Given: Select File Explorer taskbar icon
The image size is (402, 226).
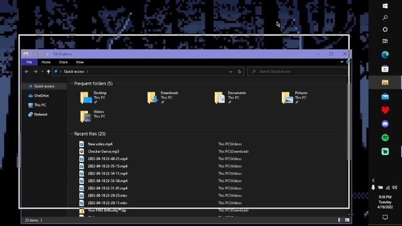Looking at the screenshot, I should point(385,82).
